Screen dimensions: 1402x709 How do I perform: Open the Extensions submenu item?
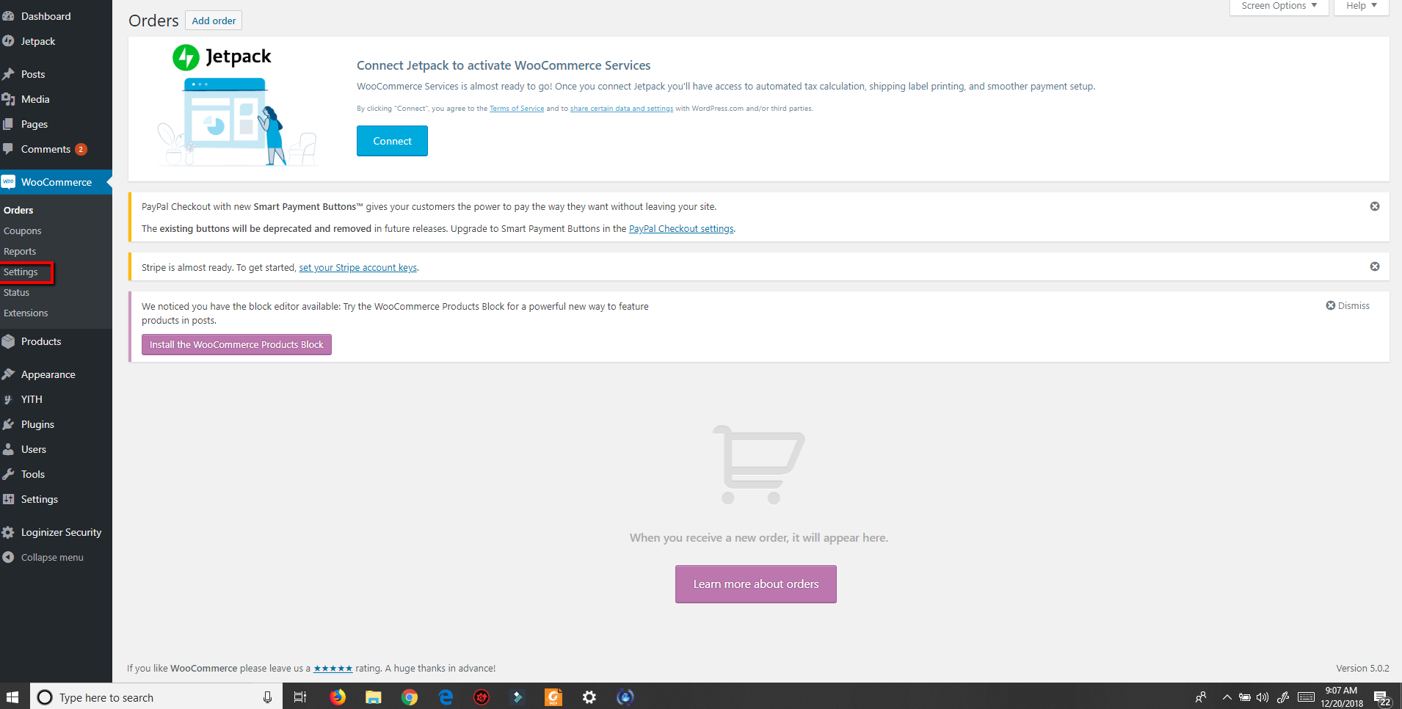(26, 313)
